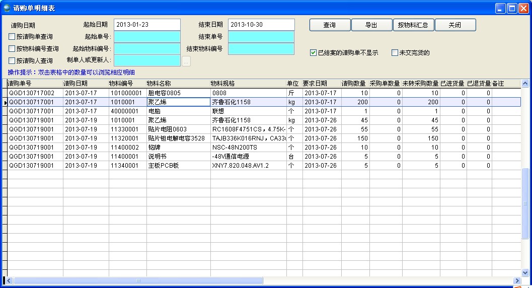Click the ellipsis browse button beside 制单人或更新人

tap(186, 61)
